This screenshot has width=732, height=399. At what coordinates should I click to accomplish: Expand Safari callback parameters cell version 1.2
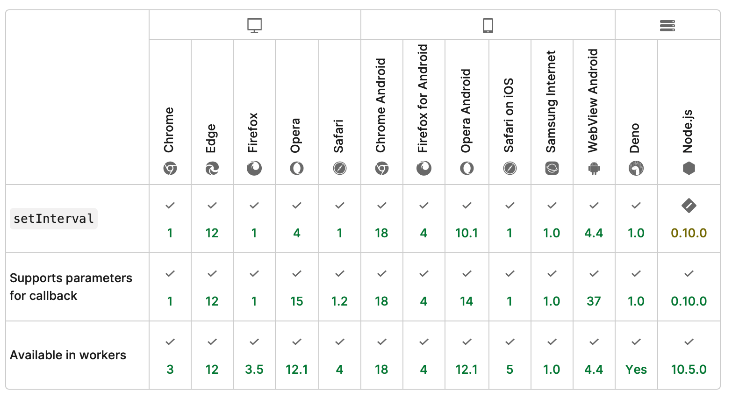(339, 301)
